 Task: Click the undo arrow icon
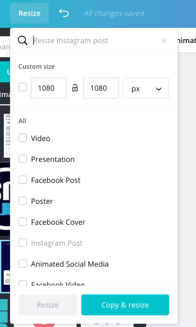point(64,13)
